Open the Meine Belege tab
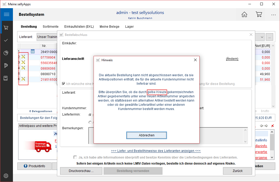This screenshot has width=280, height=182. click(109, 27)
